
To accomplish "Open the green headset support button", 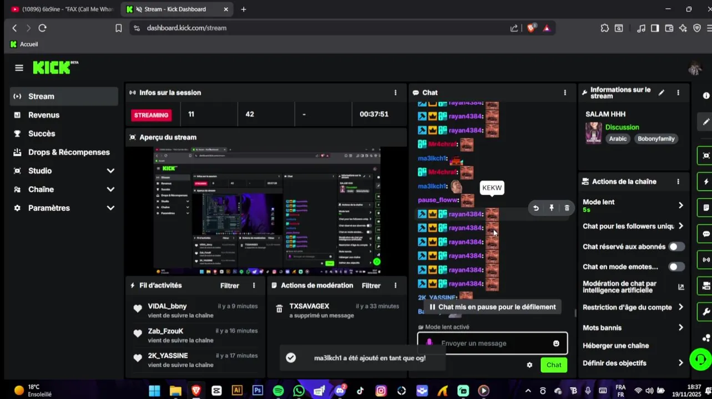I will 700,359.
